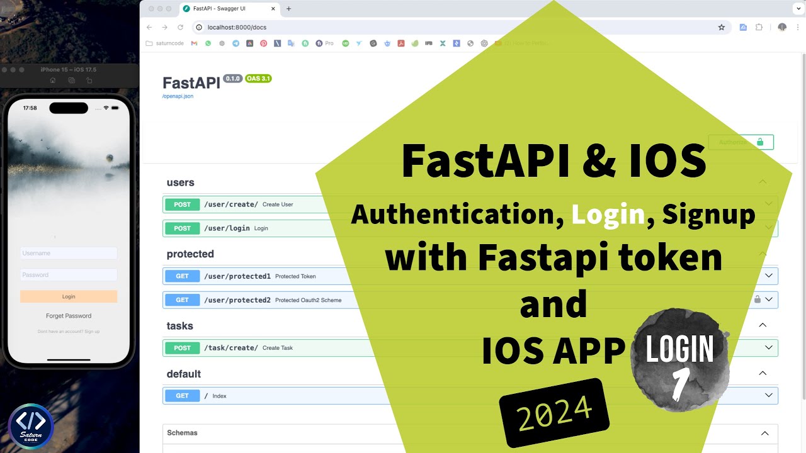Click the blue extension icon beside the star
Screen dimensions: 806x453
click(743, 27)
